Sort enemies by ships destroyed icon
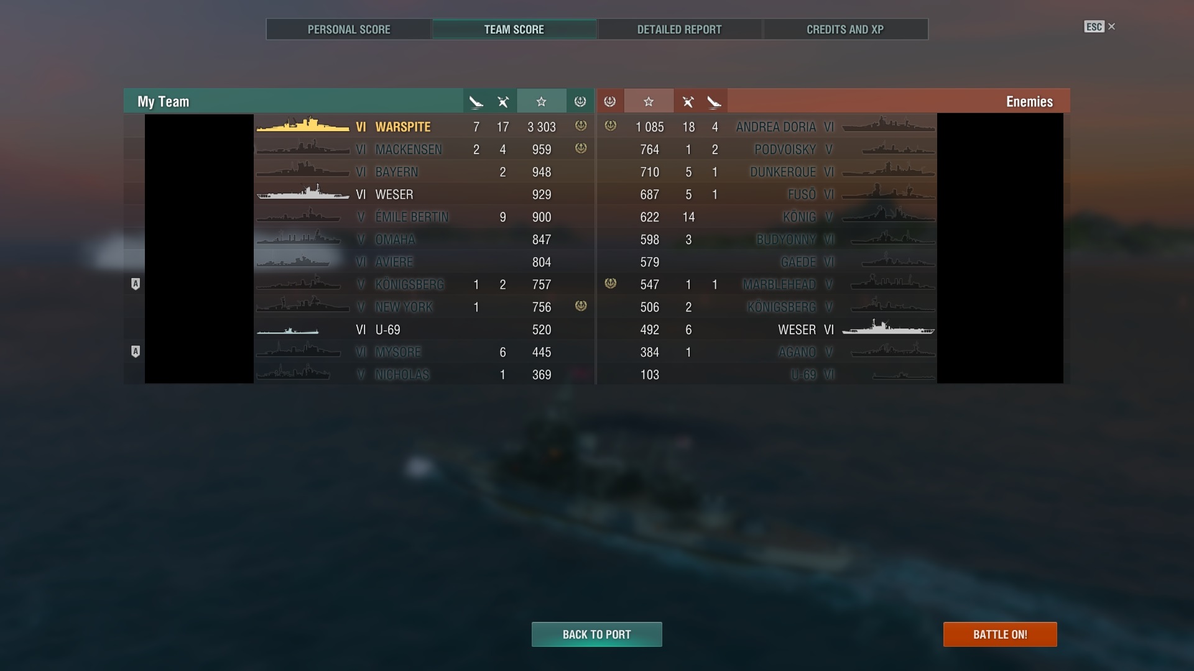Viewport: 1194px width, 671px height. pos(714,101)
